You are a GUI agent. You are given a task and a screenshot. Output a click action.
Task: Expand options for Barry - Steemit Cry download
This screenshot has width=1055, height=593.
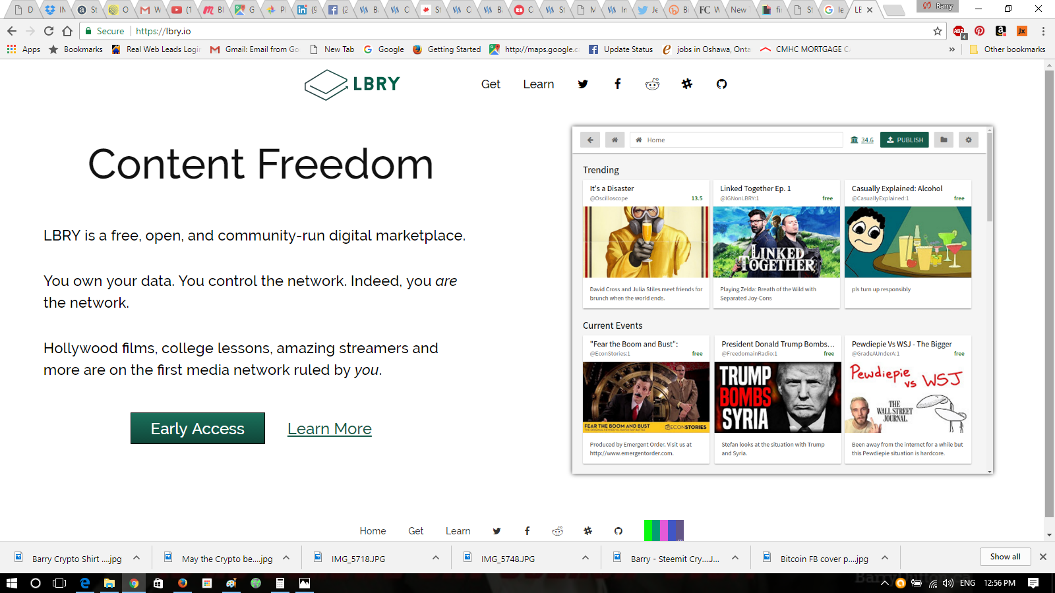pos(735,558)
